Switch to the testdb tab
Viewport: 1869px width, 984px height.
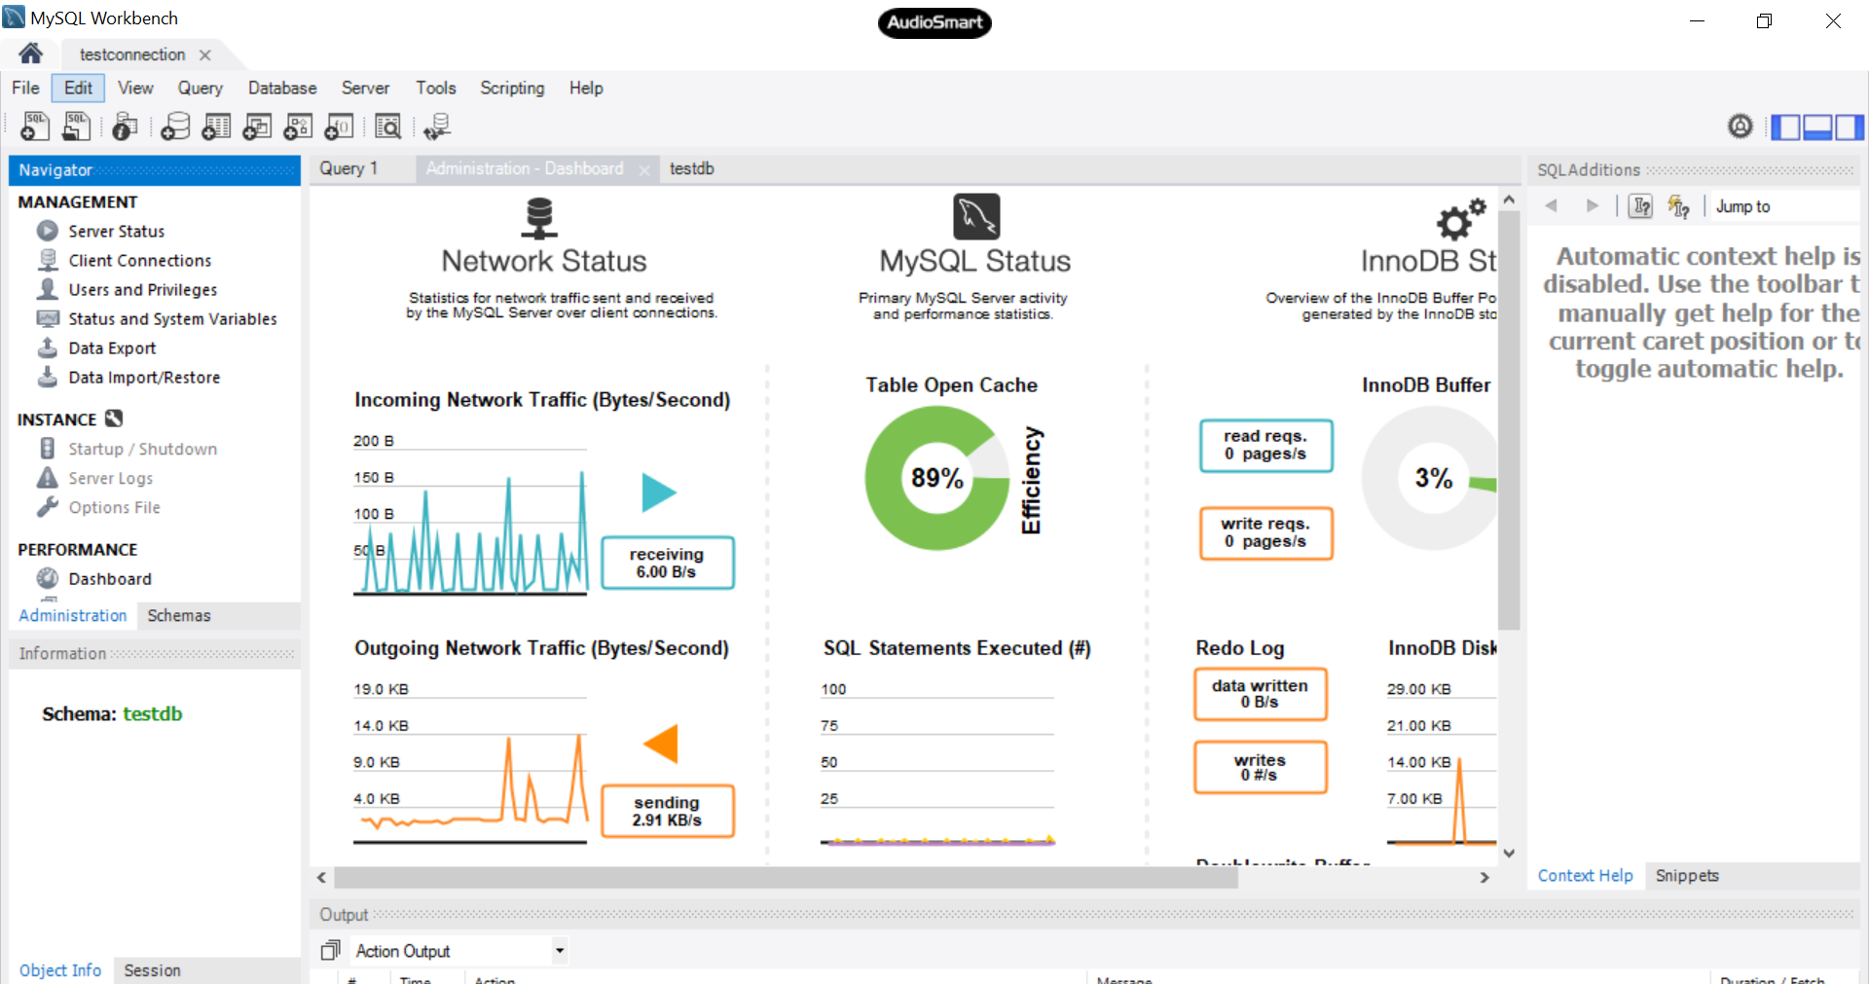coord(692,168)
